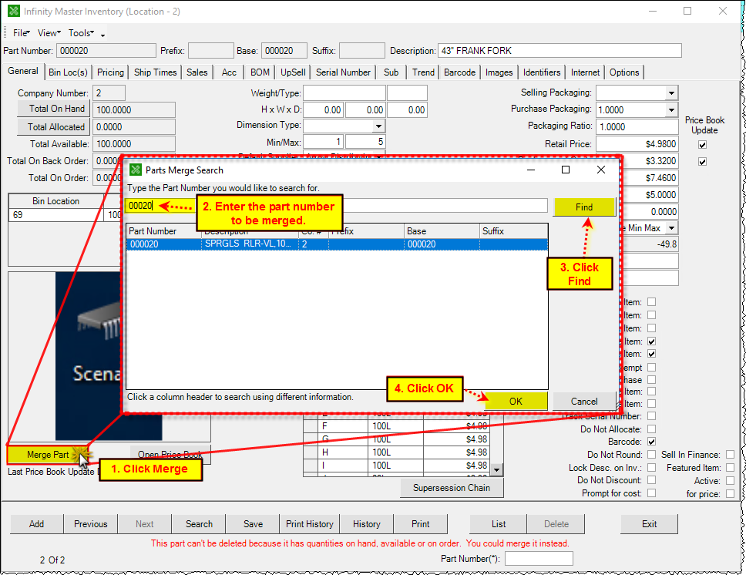Image resolution: width=746 pixels, height=575 pixels.
Task: Click the bin location 69 cell
Action: pos(55,215)
